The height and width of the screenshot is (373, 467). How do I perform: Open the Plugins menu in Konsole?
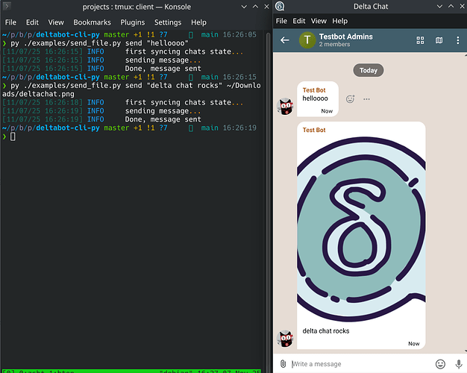[132, 22]
